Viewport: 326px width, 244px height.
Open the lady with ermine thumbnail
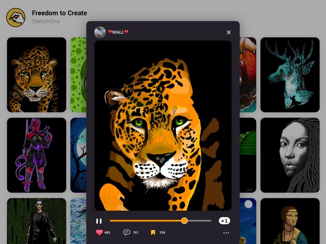click(x=290, y=221)
